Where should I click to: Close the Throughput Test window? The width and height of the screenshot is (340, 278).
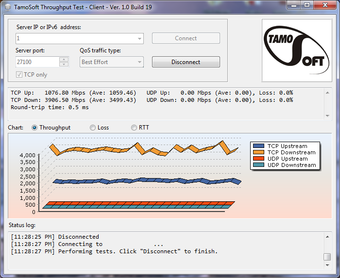[x=325, y=5]
